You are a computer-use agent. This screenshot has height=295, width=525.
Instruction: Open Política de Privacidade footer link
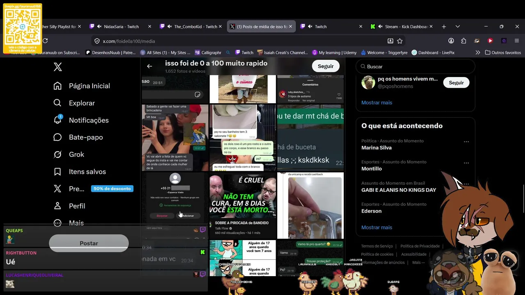click(420, 246)
